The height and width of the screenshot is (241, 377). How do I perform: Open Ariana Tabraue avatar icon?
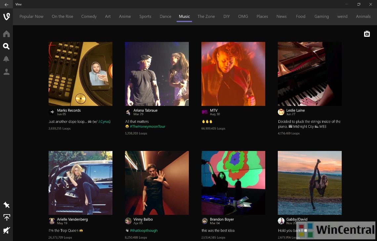[128, 112]
